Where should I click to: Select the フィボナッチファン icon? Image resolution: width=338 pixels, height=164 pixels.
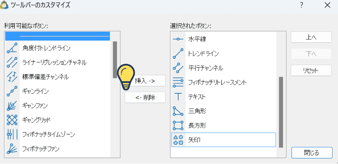pos(12,149)
